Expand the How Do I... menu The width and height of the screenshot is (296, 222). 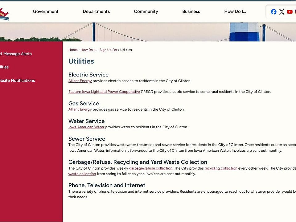point(235,11)
